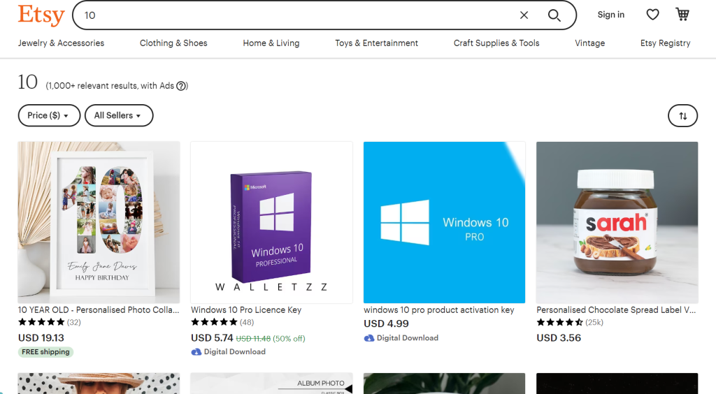Click in the search input field

pyautogui.click(x=294, y=15)
